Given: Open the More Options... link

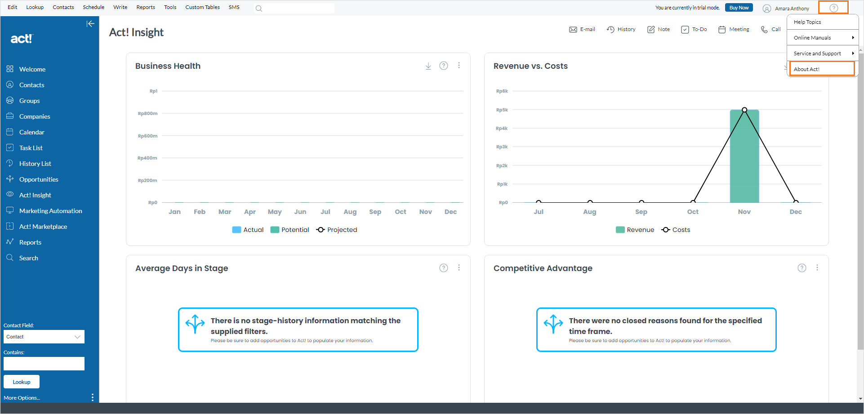Looking at the screenshot, I should [22, 398].
